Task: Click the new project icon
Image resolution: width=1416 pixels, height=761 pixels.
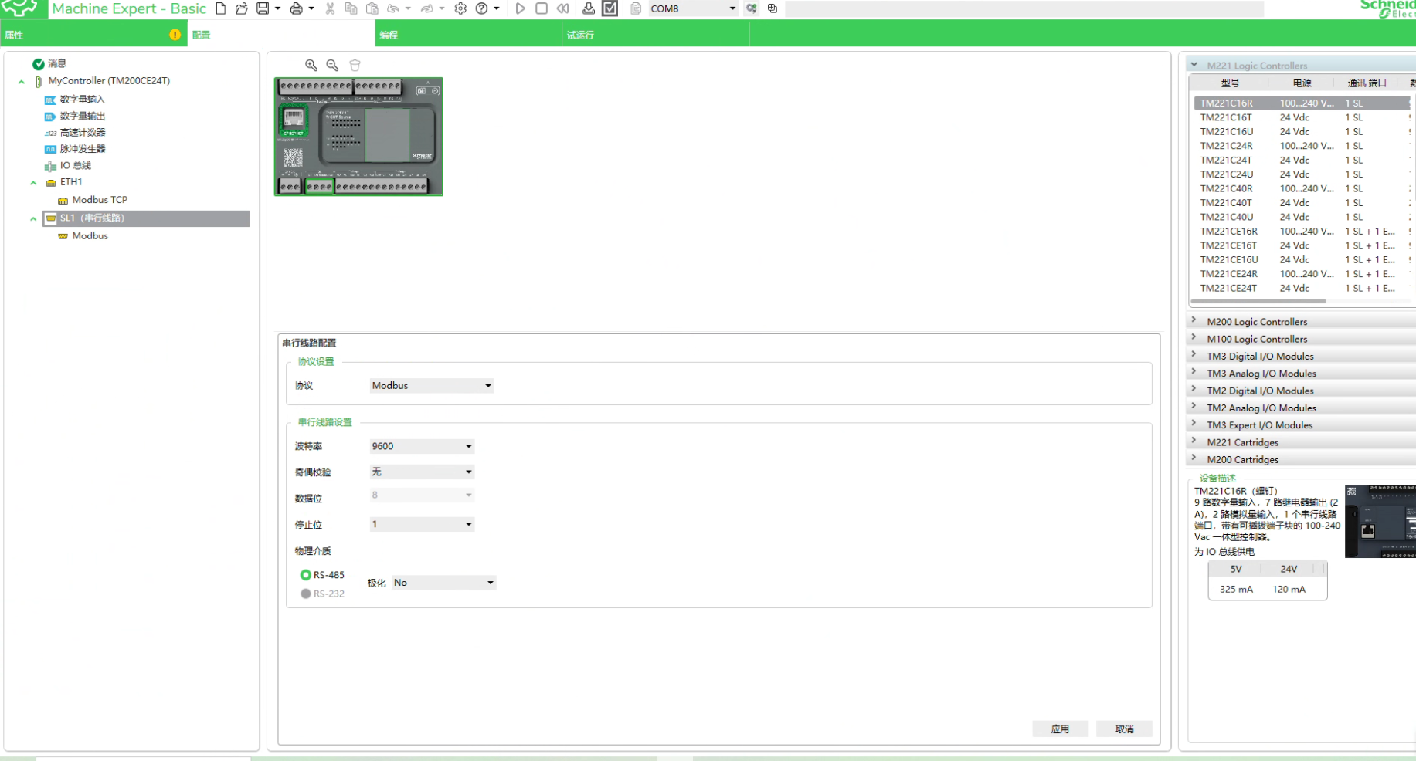Action: tap(221, 8)
